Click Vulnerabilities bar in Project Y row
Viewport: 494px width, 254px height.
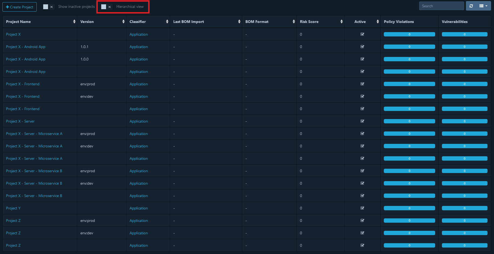click(465, 208)
